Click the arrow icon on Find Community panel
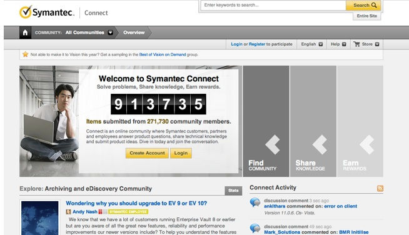The width and height of the screenshot is (409, 235). click(x=273, y=145)
